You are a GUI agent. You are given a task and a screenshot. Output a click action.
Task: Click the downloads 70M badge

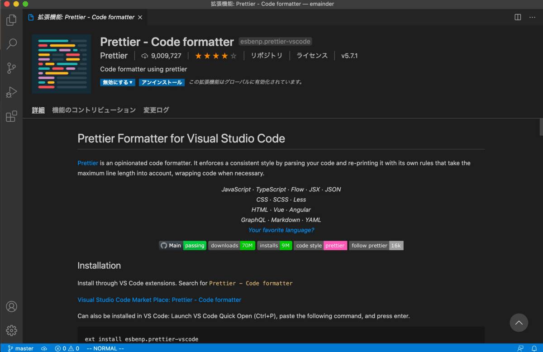232,246
